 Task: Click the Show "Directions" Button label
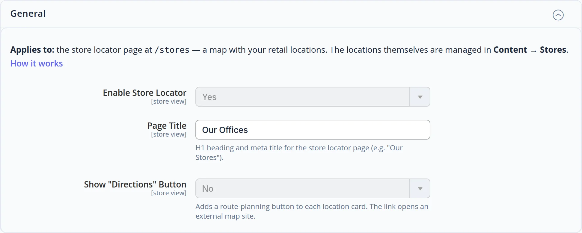pyautogui.click(x=135, y=184)
